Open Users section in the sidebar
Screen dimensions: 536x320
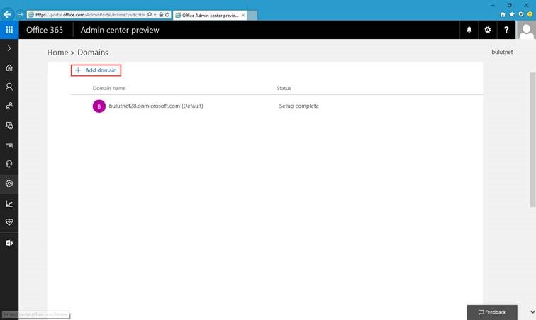point(9,87)
